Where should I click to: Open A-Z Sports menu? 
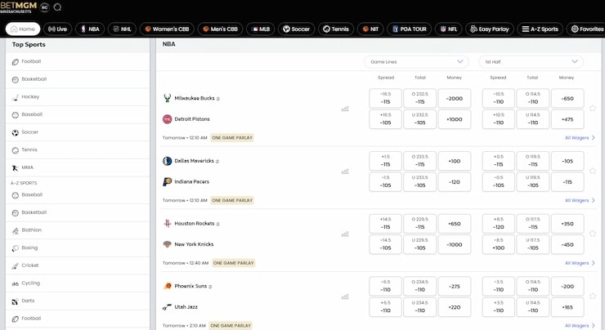pyautogui.click(x=540, y=29)
